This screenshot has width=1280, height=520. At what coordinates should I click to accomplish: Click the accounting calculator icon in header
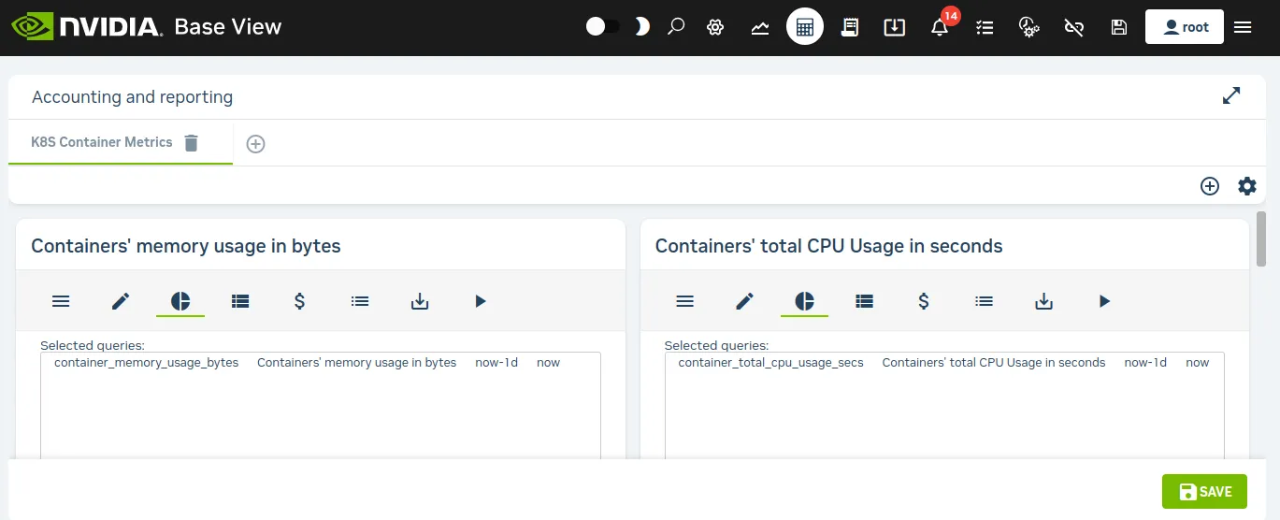point(805,27)
